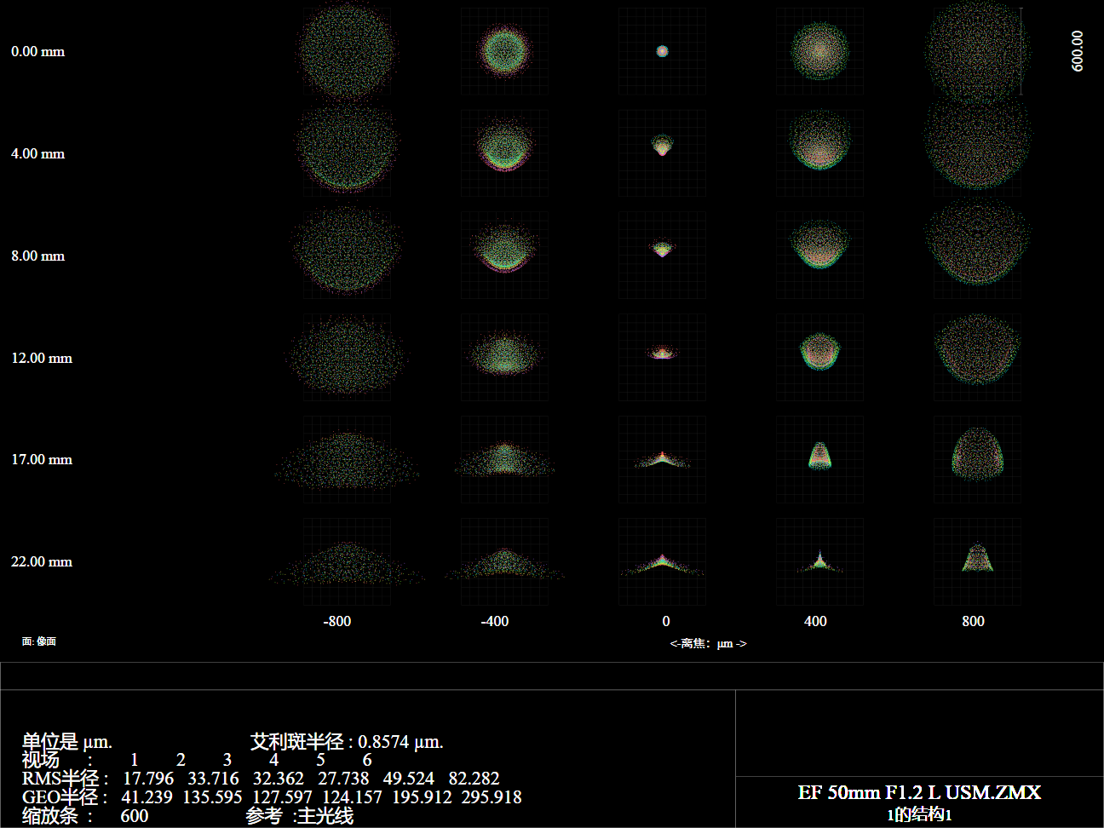
Task: Click the 参考 :主光线 reference text
Action: point(299,815)
